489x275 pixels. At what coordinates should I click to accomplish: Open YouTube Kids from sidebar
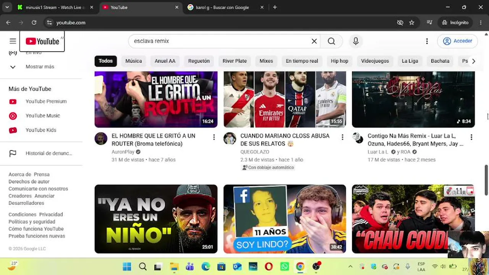(x=41, y=130)
